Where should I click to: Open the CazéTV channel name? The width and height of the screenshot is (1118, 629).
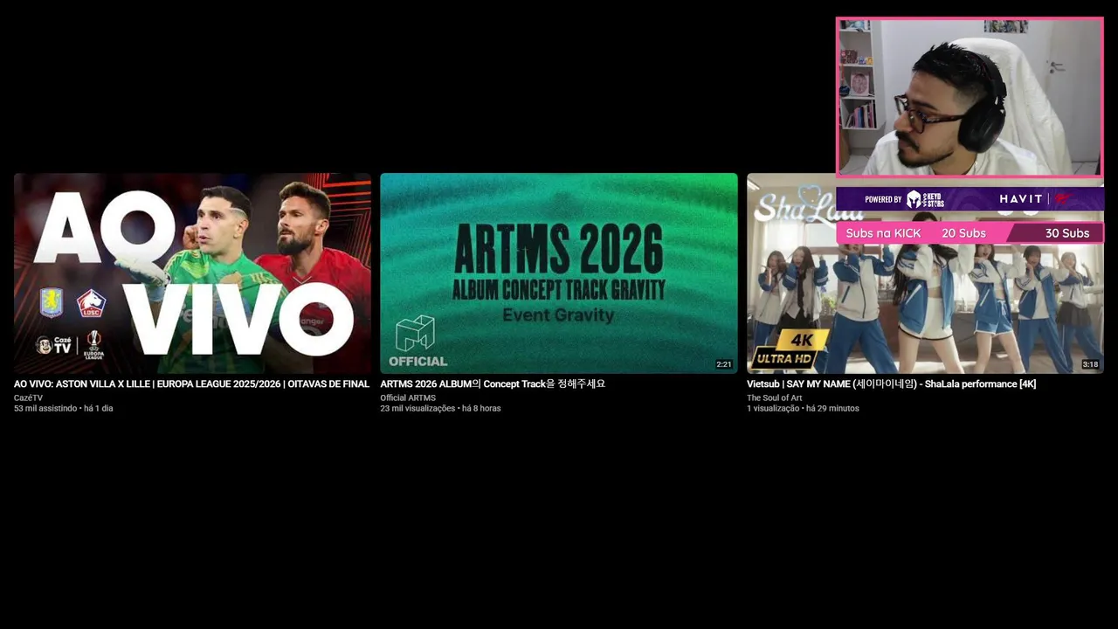pyautogui.click(x=28, y=397)
